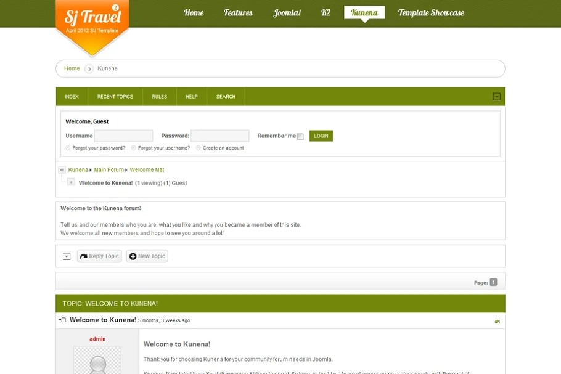Image resolution: width=561 pixels, height=374 pixels.
Task: Click the Sj Travel logo badge
Action: [92, 25]
